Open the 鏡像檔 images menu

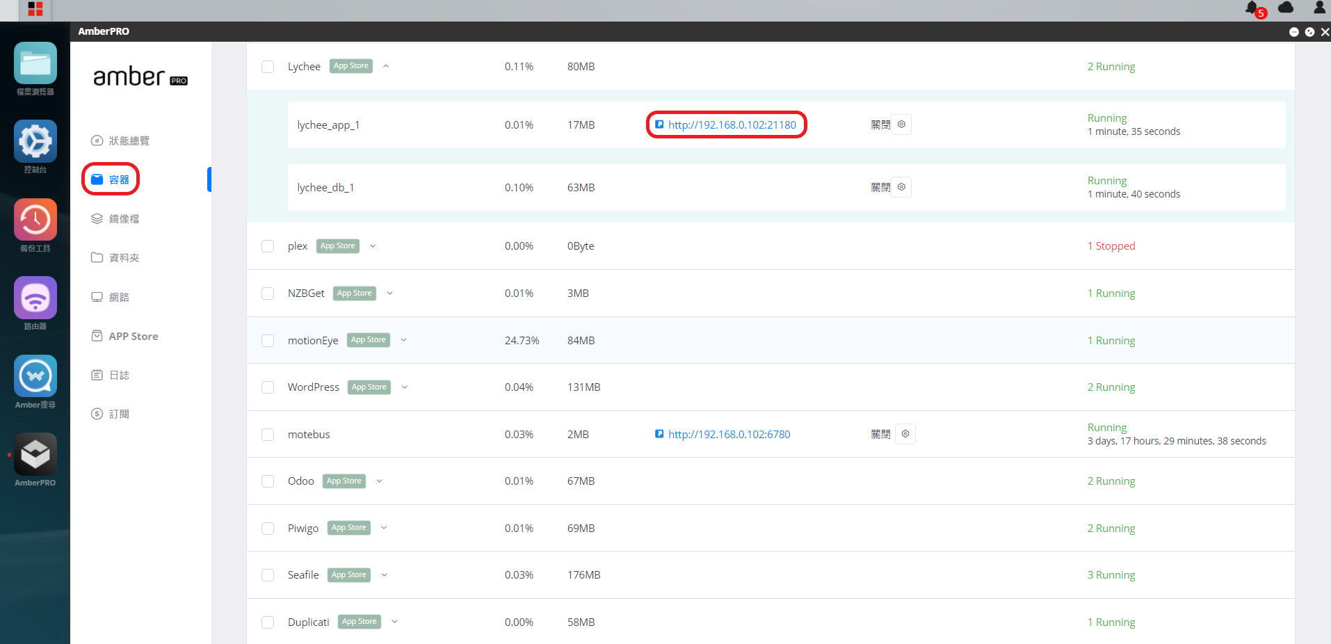(115, 218)
